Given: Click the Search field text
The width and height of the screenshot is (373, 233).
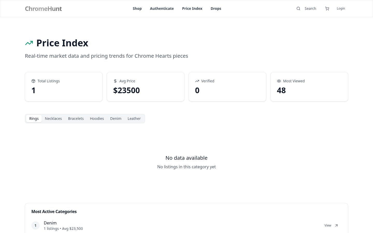Looking at the screenshot, I should (x=310, y=9).
